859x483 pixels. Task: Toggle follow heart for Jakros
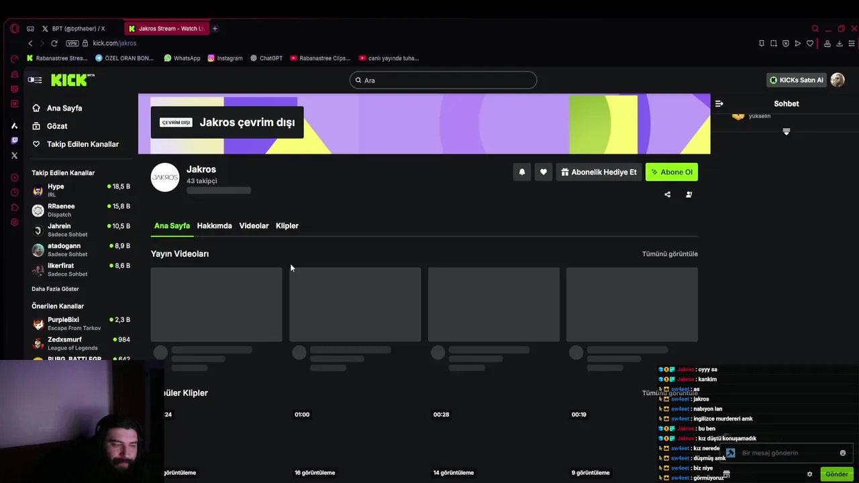(543, 172)
